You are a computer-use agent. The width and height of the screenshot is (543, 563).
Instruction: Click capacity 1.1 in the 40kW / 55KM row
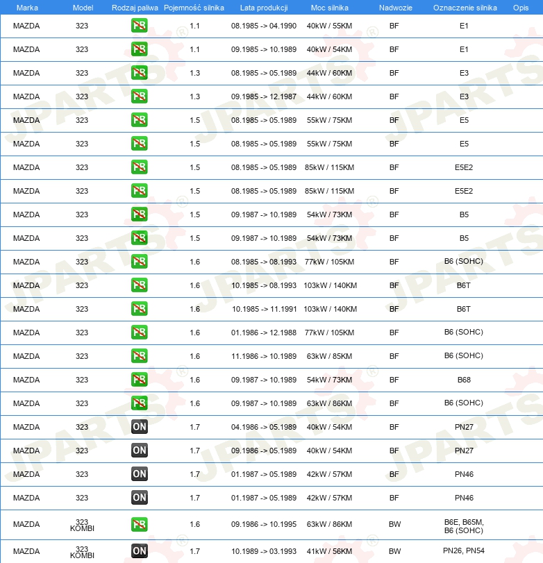194,26
